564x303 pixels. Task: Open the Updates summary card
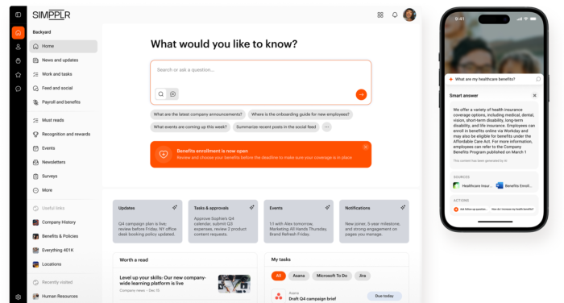[x=147, y=222]
